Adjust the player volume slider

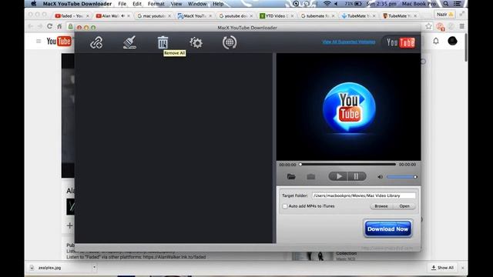[402, 177]
